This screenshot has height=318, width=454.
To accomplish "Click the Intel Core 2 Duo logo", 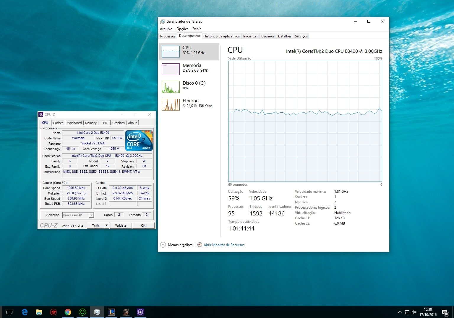I will (x=139, y=140).
